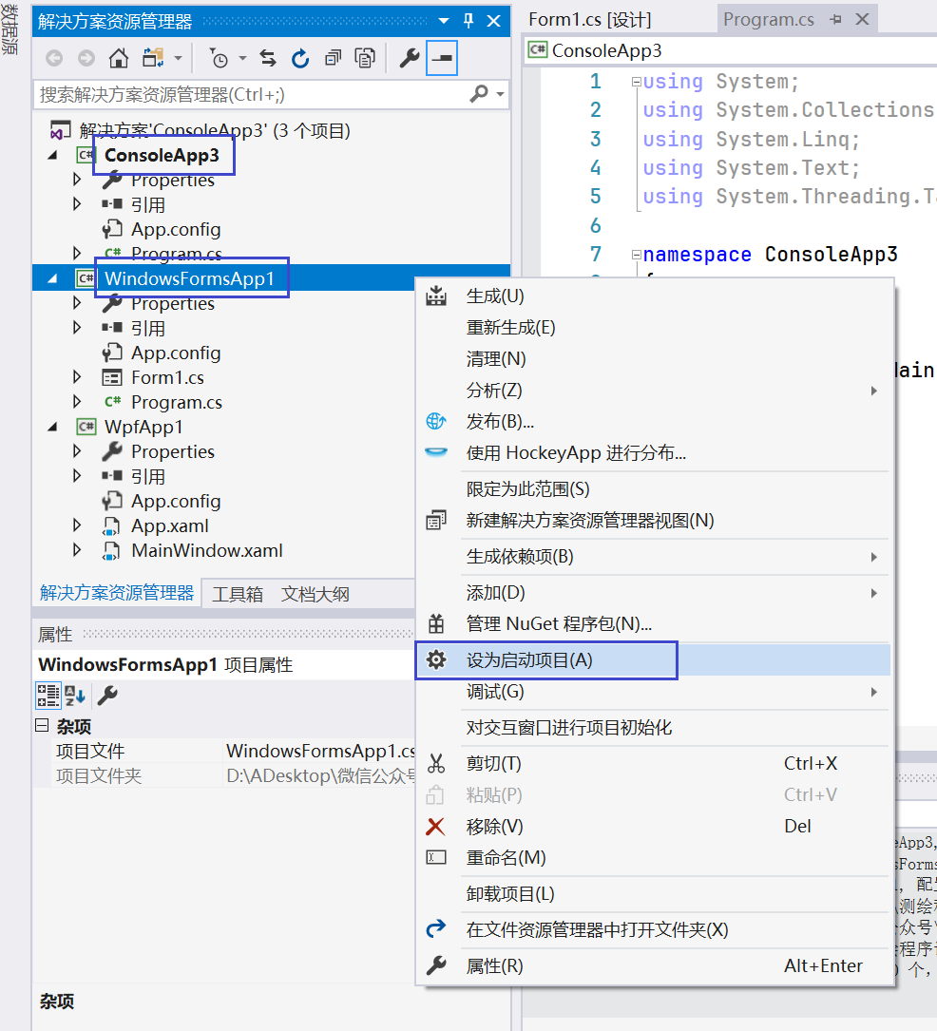The image size is (937, 1031).
Task: Choose 清理(N) from the context menu
Action: pyautogui.click(x=654, y=359)
